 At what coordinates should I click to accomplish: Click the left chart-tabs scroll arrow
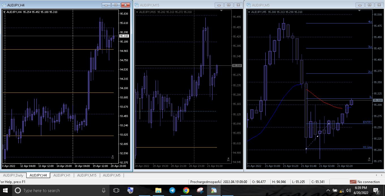coord(376,175)
